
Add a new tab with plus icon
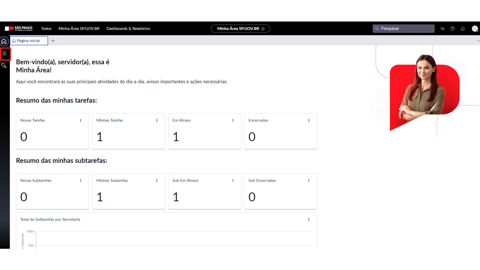(x=53, y=41)
